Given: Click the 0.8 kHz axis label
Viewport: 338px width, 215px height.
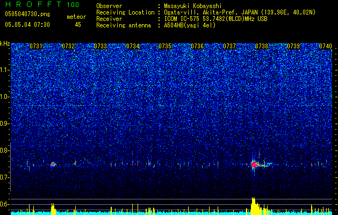Looking at the screenshot, I should [5, 150].
